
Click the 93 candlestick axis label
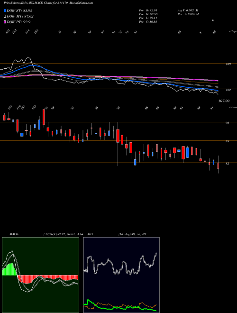coord(227,123)
